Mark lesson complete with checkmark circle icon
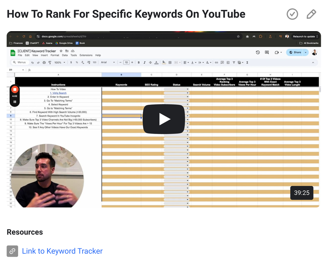 click(x=292, y=14)
